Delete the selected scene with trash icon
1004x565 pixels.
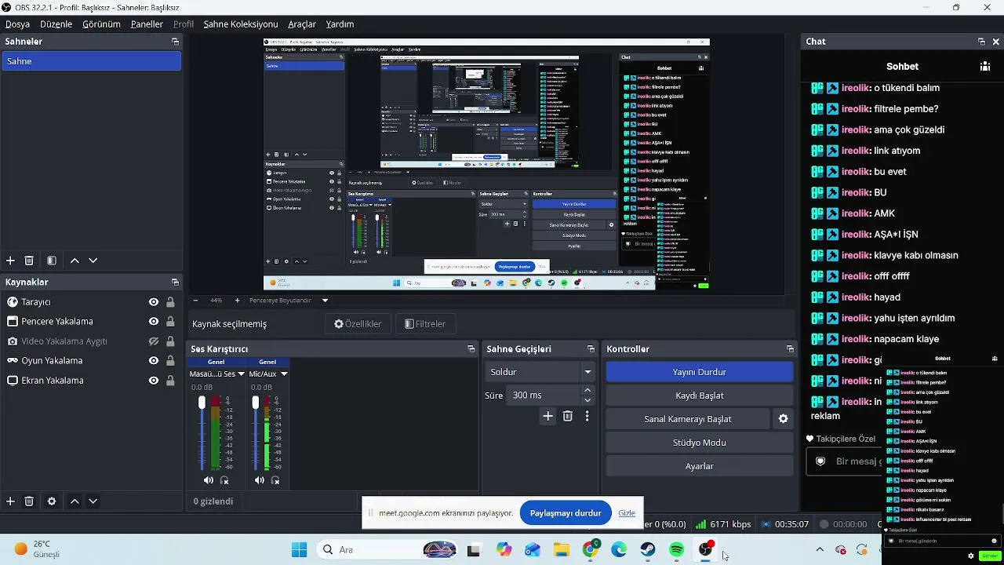29,261
